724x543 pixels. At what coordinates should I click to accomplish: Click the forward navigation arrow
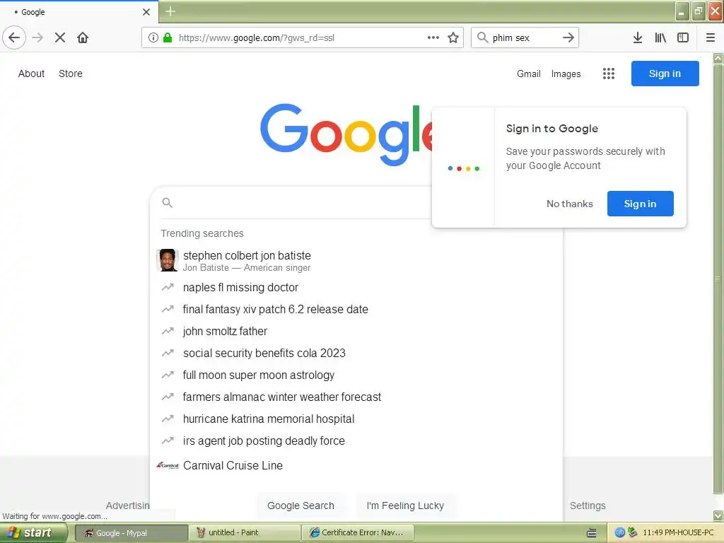pos(37,37)
